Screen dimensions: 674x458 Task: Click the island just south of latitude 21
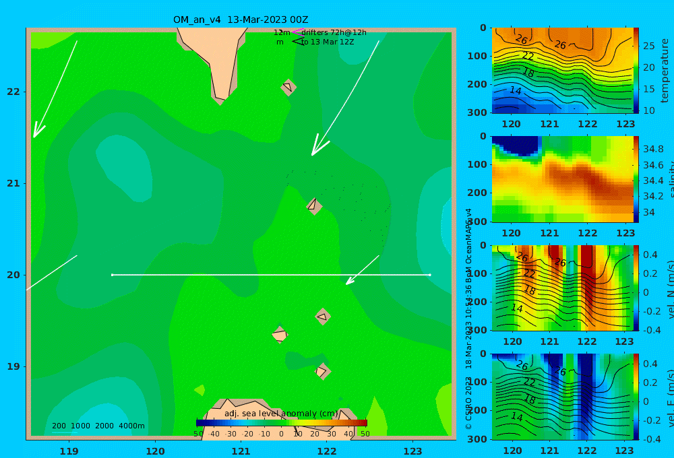click(314, 205)
